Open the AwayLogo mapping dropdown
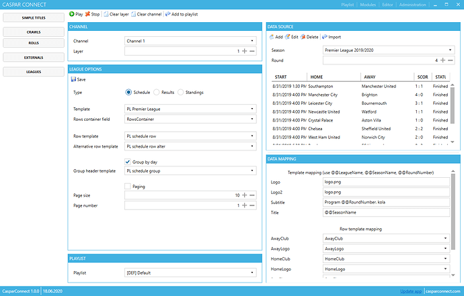Image resolution: width=464 pixels, height=296 pixels. 386,248
